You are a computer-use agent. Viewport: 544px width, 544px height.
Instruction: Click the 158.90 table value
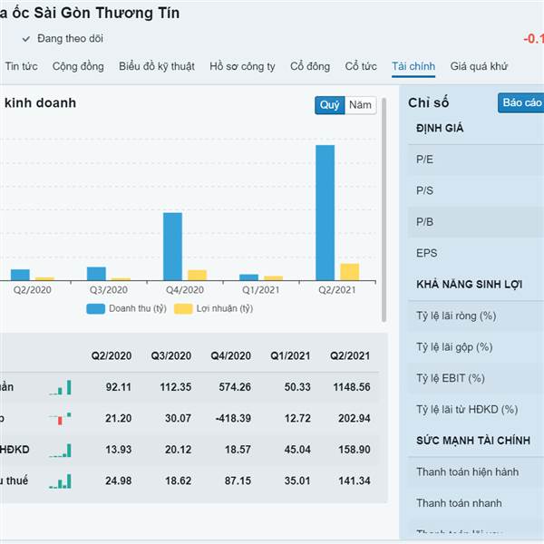(355, 450)
